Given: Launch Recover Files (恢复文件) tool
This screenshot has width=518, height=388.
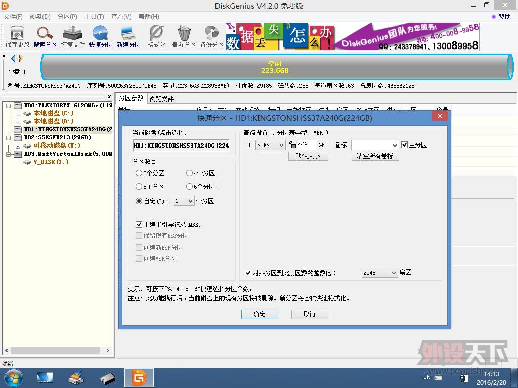Looking at the screenshot, I should coord(73,36).
